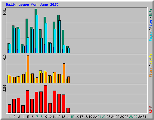Click day 22 on the x-axis

coord(104,117)
